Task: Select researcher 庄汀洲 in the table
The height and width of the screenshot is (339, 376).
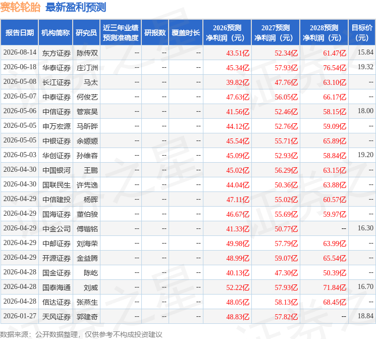Action: [87, 68]
